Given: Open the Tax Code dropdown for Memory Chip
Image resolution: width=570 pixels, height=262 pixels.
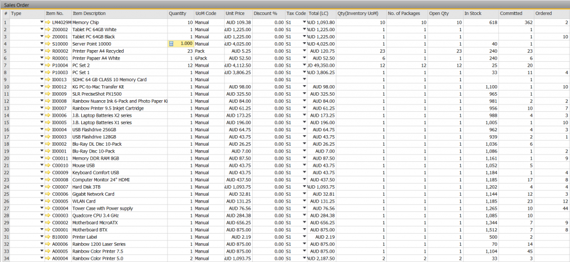Looking at the screenshot, I should [x=304, y=22].
